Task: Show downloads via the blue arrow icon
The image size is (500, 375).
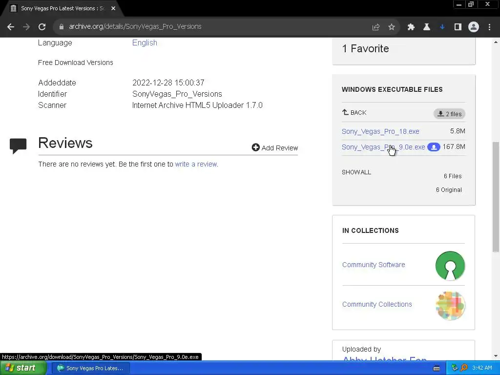Action: [x=442, y=27]
